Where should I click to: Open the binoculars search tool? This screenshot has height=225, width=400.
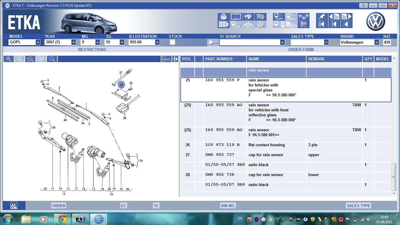click(x=248, y=17)
